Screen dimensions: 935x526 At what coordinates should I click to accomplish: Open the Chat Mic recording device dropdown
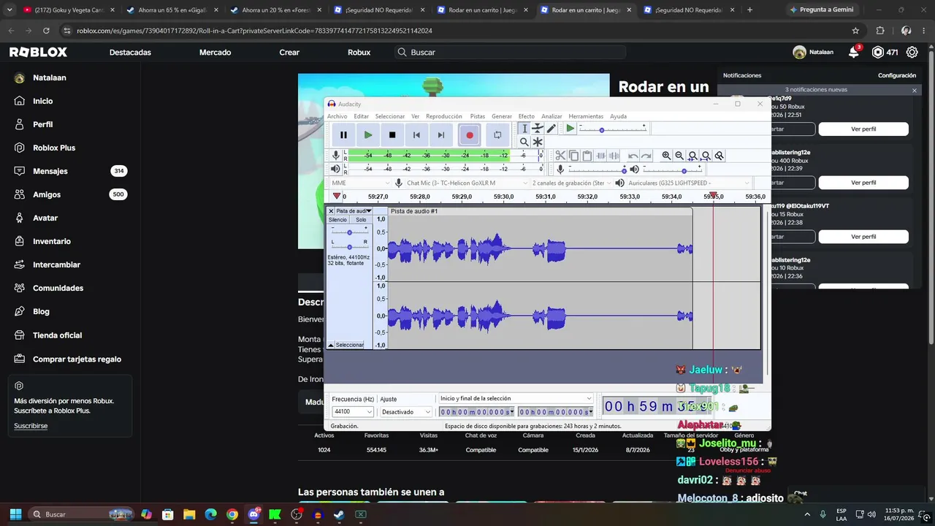pos(467,183)
